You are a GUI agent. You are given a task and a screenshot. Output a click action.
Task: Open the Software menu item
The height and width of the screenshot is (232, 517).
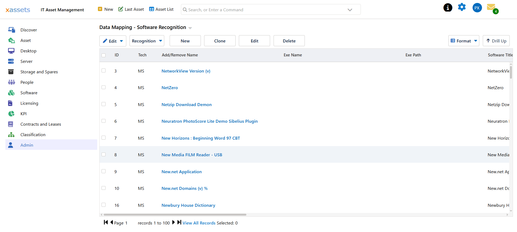[x=29, y=93]
